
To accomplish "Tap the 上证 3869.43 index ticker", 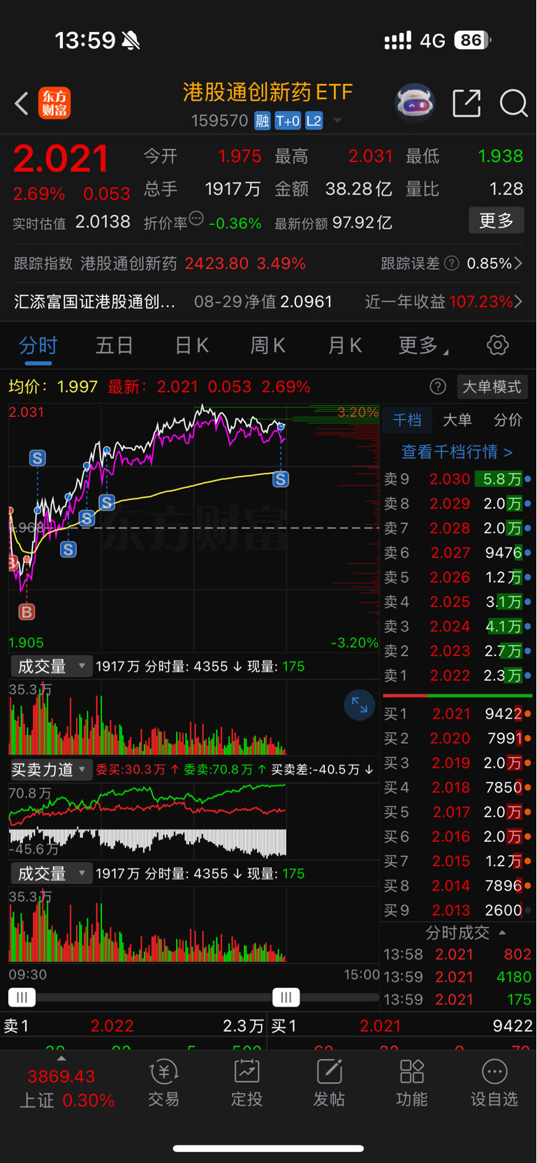I will click(x=66, y=1088).
